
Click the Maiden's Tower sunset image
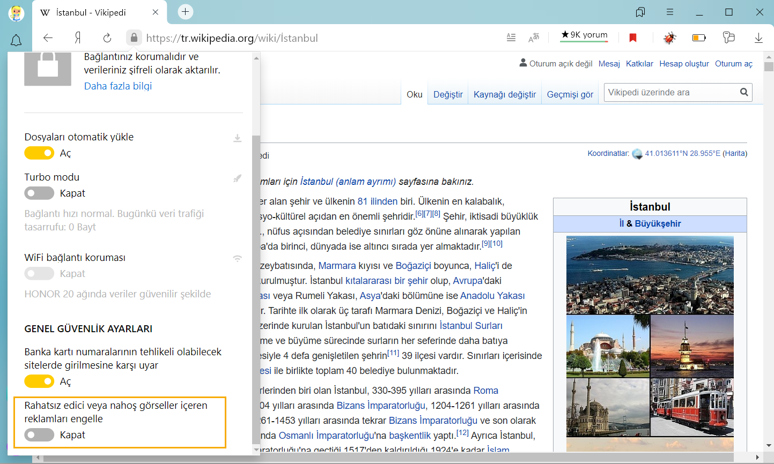tap(692, 346)
